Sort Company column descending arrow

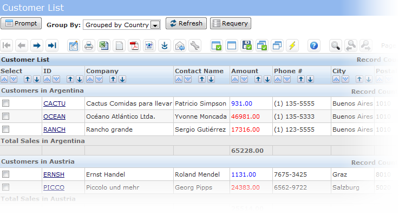122,79
